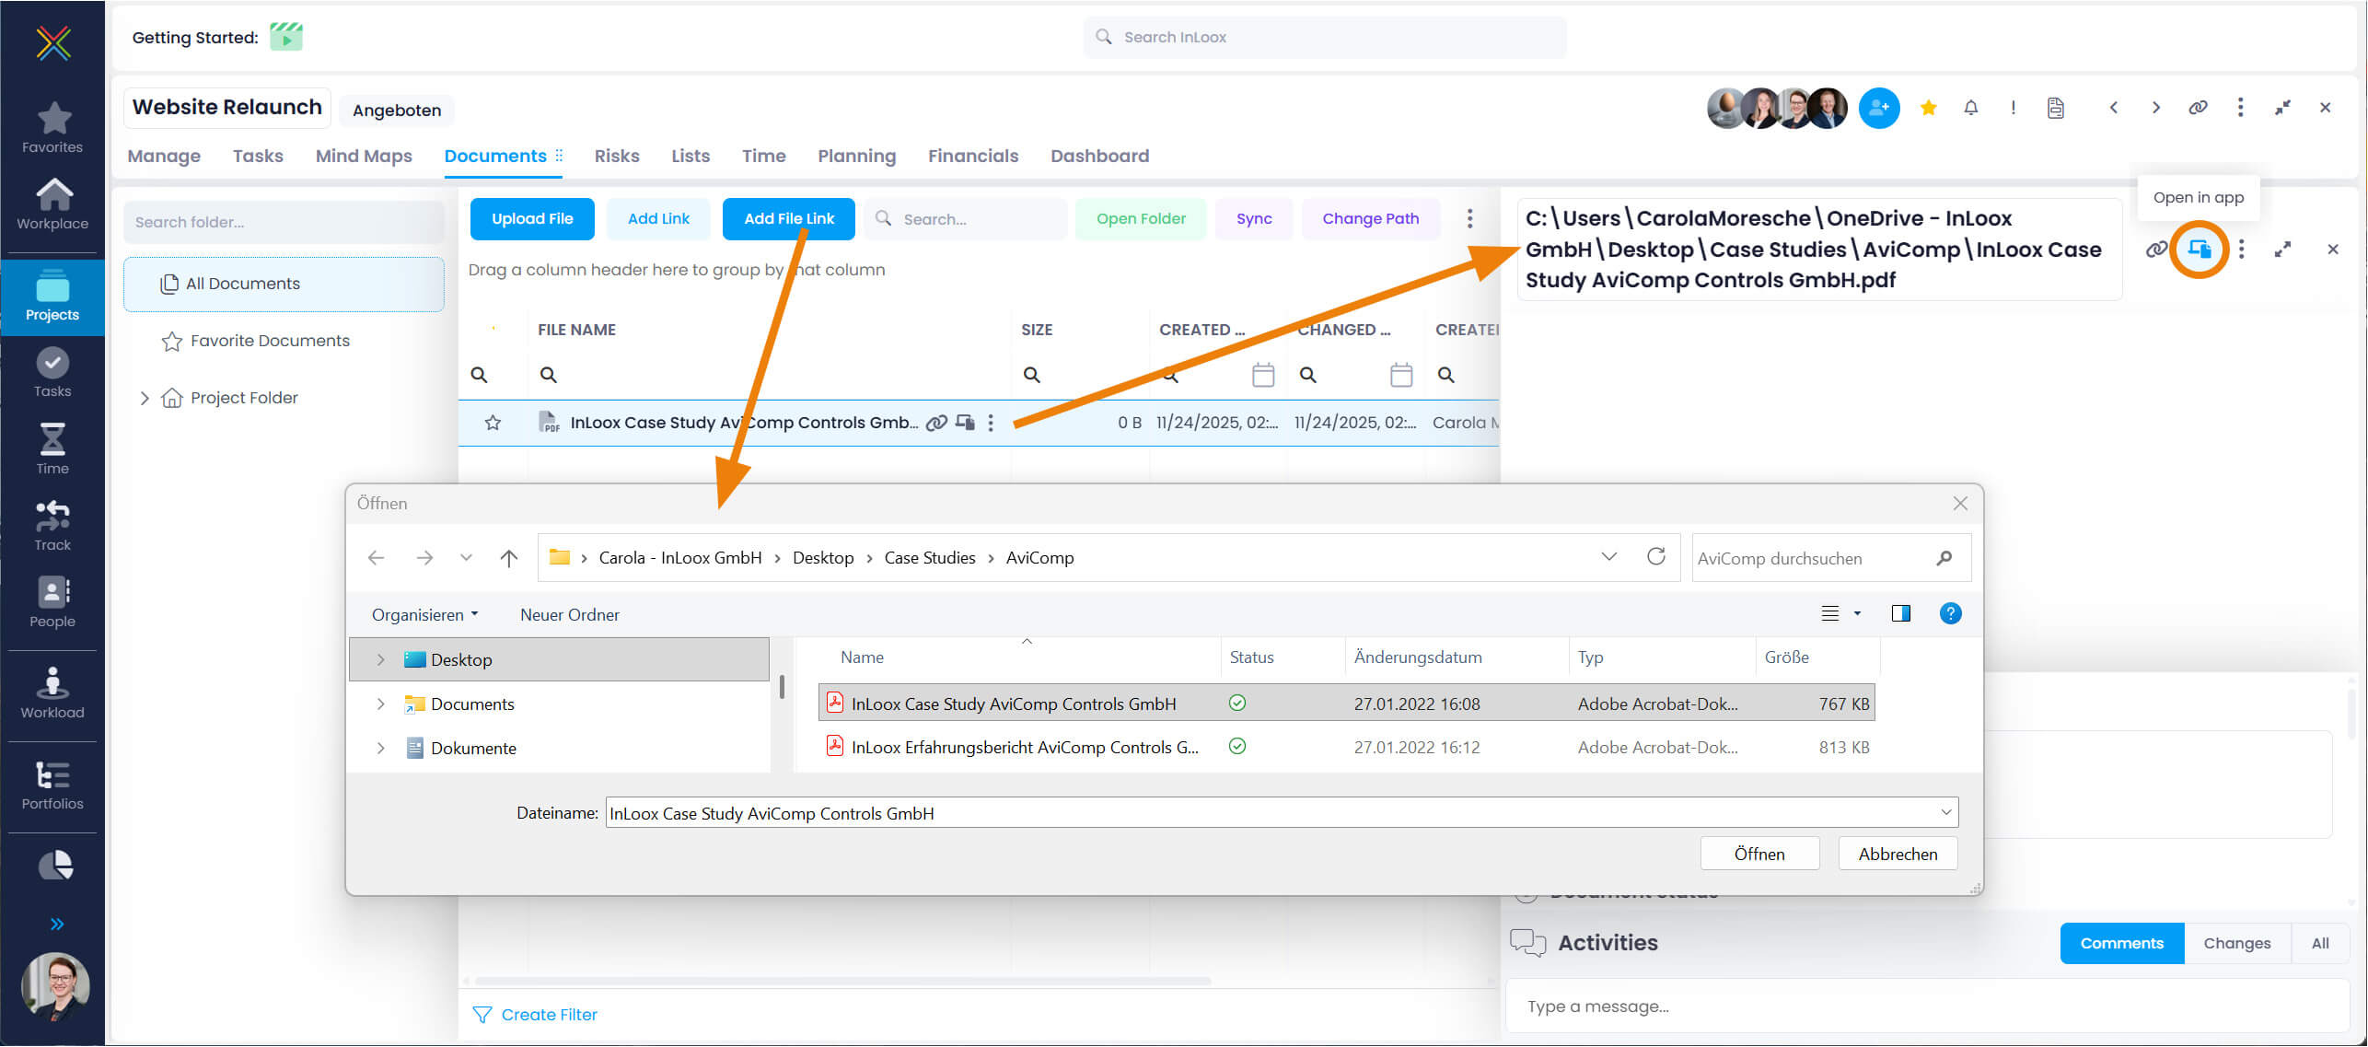Click link icon in InLoox Case Study row
The width and height of the screenshot is (2368, 1047).
coord(936,423)
